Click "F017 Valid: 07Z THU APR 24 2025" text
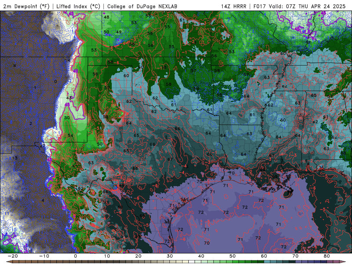Viewport: 352px width, 264px height. tap(299, 6)
